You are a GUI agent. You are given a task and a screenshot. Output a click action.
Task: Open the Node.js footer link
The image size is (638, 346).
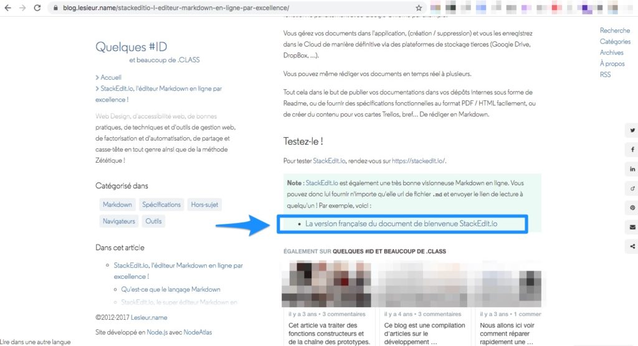tap(157, 332)
